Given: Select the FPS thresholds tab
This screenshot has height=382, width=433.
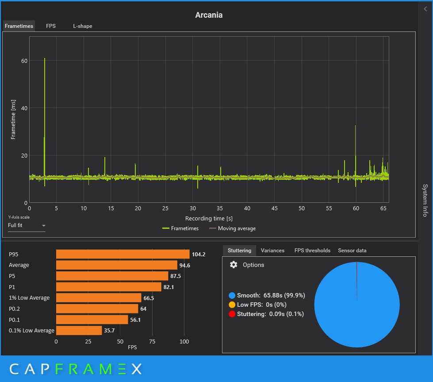Looking at the screenshot, I should (x=312, y=251).
